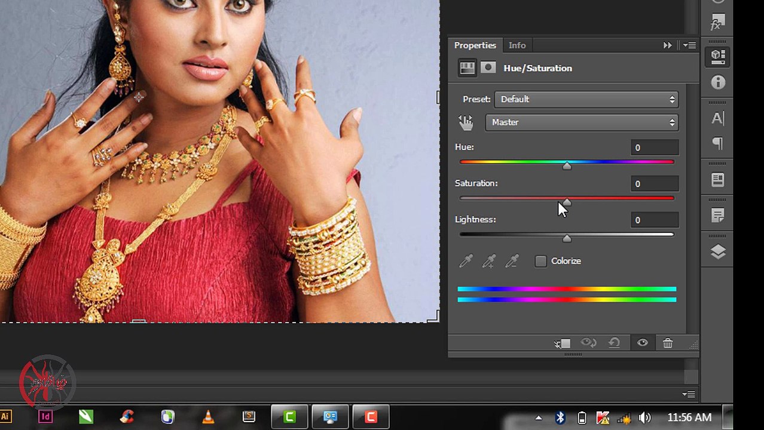
Task: Click the Hue value field
Action: coord(655,148)
